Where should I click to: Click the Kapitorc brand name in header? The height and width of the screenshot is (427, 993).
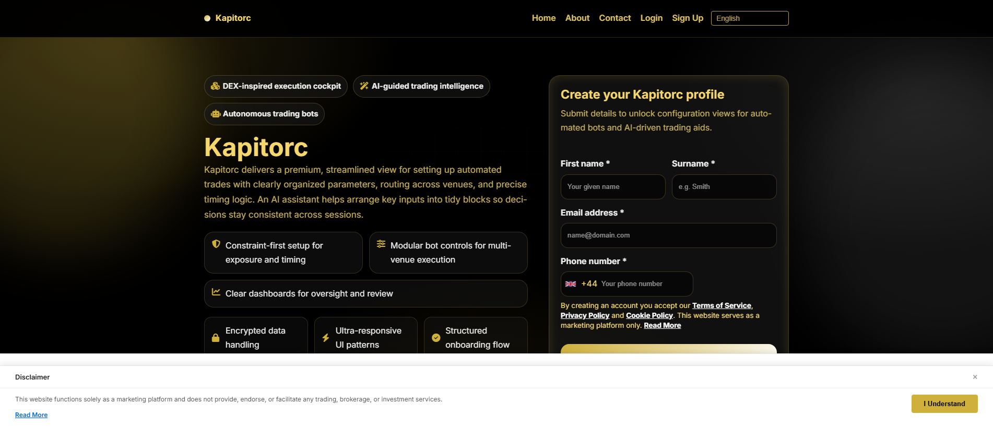tap(233, 18)
